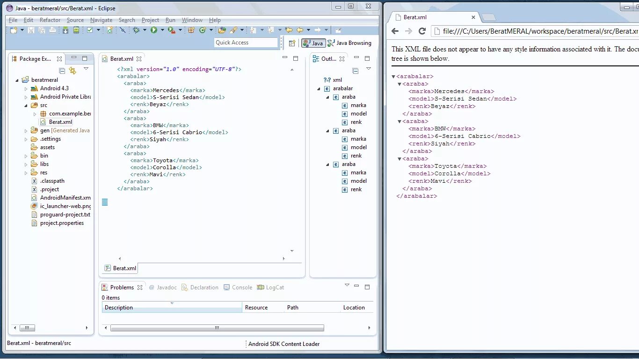This screenshot has height=359, width=639.
Task: Click the Run External Tools icon
Action: click(x=171, y=30)
